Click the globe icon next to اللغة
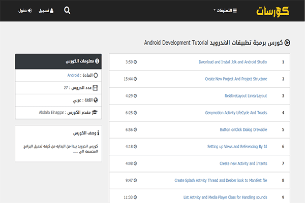Screen dimensions: 305x203 (96, 100)
